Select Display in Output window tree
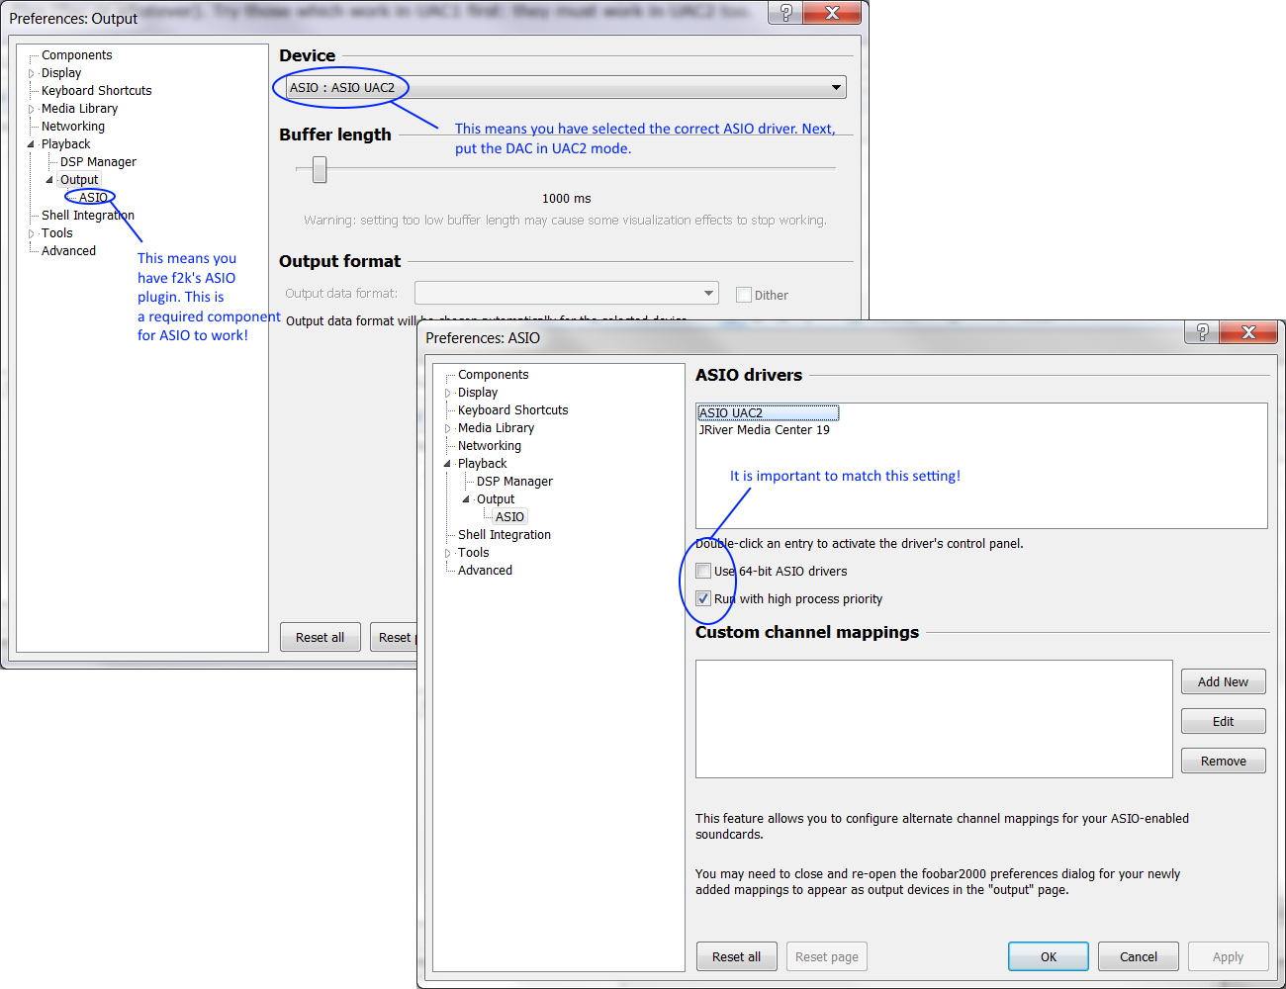Image resolution: width=1286 pixels, height=989 pixels. coord(61,73)
